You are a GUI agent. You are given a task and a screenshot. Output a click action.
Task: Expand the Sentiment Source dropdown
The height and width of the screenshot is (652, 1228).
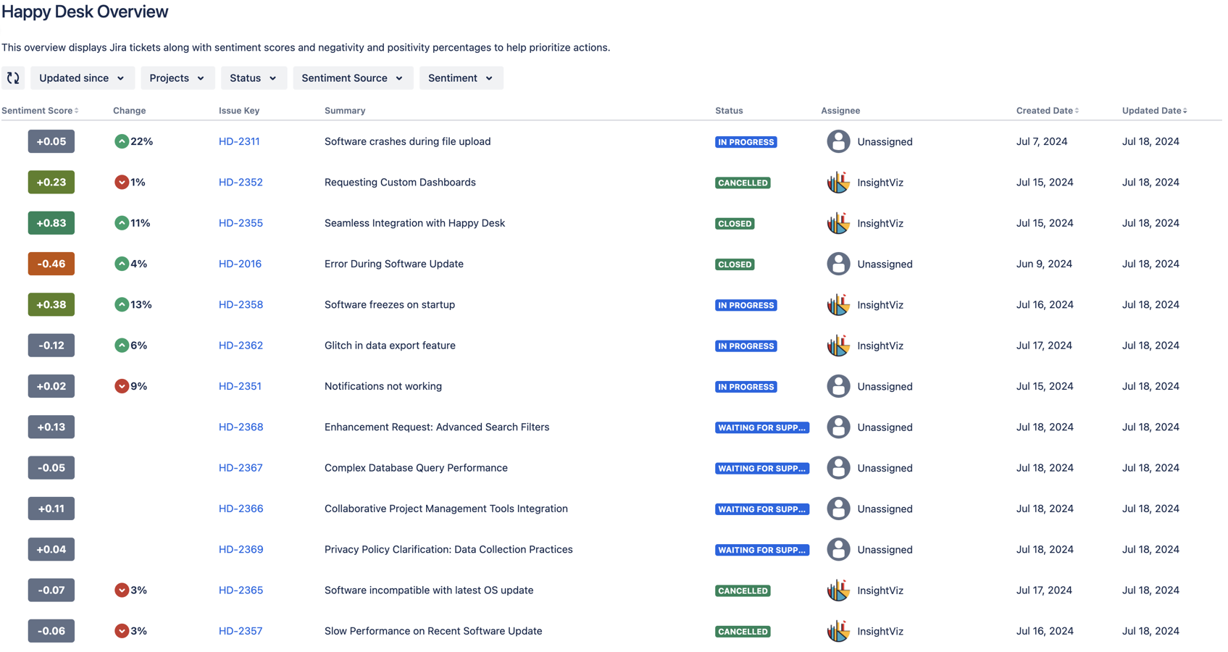(352, 78)
